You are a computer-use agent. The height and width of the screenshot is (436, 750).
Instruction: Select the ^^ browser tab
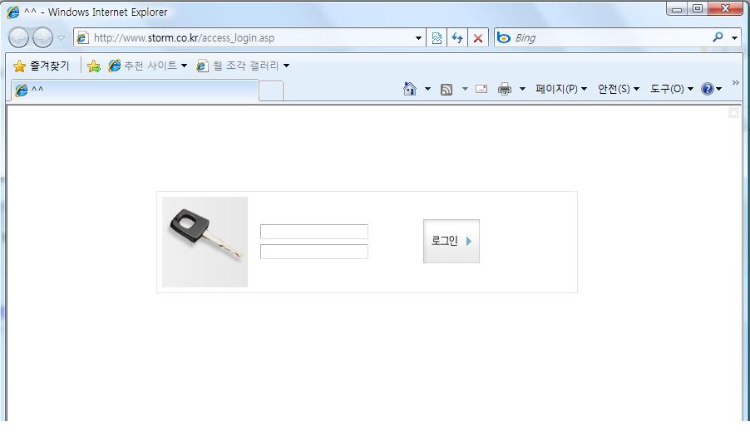point(134,90)
